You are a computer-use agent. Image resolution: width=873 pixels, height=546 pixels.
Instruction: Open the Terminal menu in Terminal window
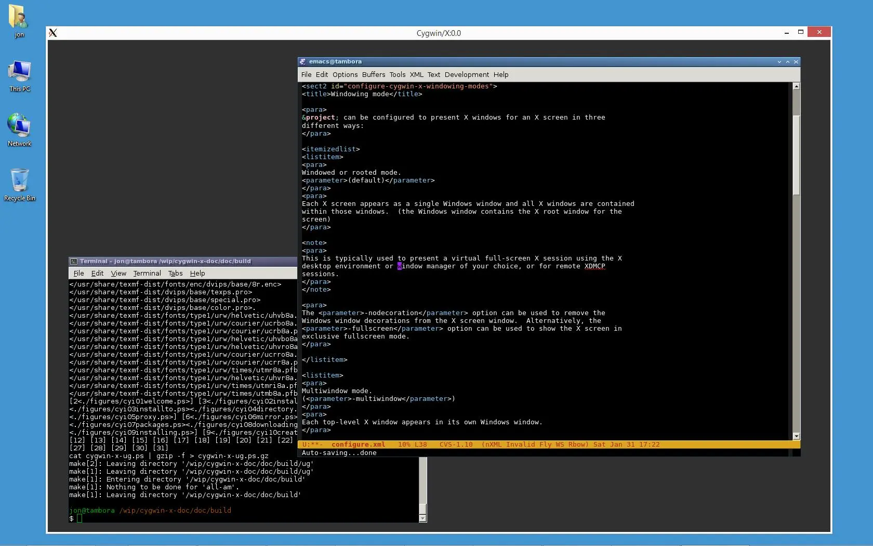point(147,274)
